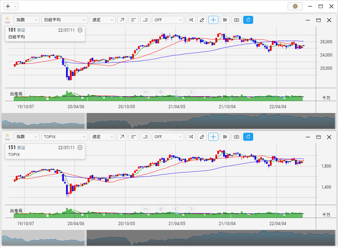Click the shuffle compare icon in TOPIX toolbar
The image size is (338, 248).
(x=191, y=137)
